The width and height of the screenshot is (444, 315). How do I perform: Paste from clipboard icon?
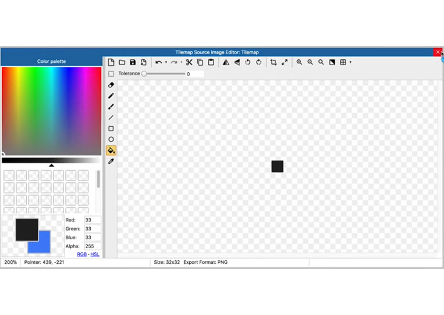pos(211,62)
